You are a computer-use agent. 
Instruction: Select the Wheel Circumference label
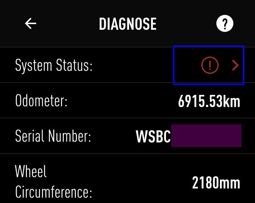tap(53, 182)
